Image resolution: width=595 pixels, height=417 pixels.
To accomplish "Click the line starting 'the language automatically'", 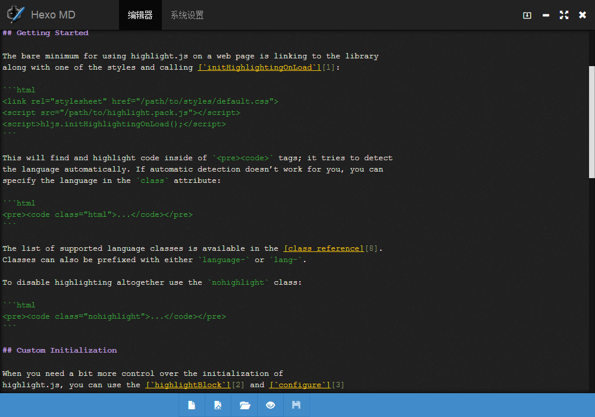I will point(193,169).
